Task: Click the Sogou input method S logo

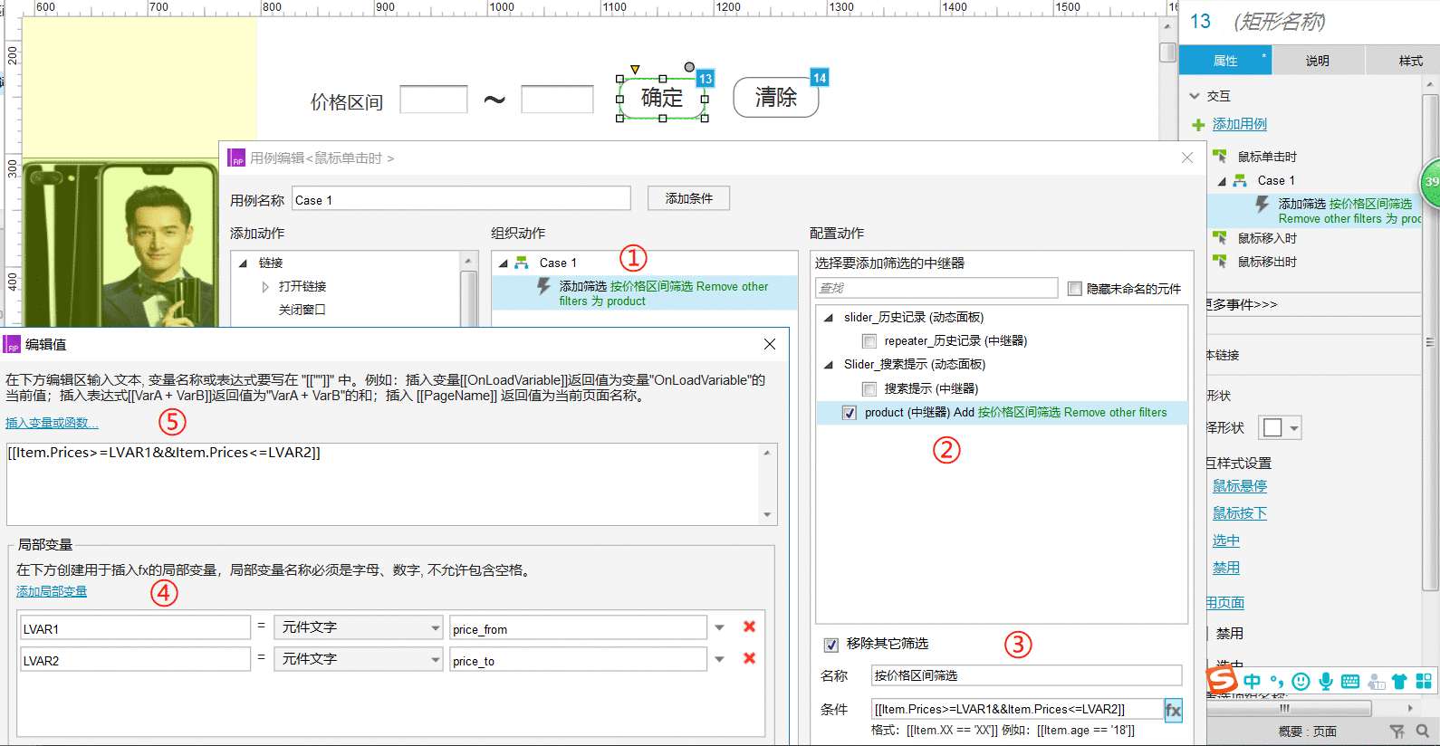Action: (1222, 679)
